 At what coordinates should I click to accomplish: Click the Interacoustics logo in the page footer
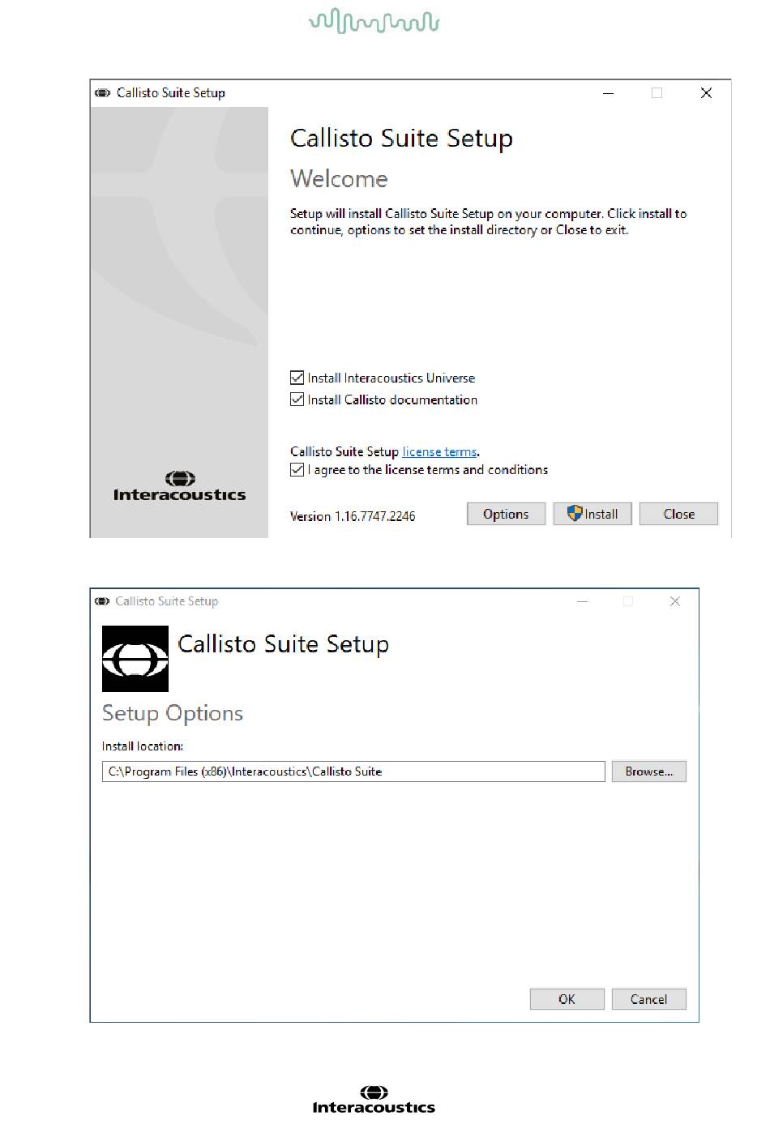click(374, 1100)
